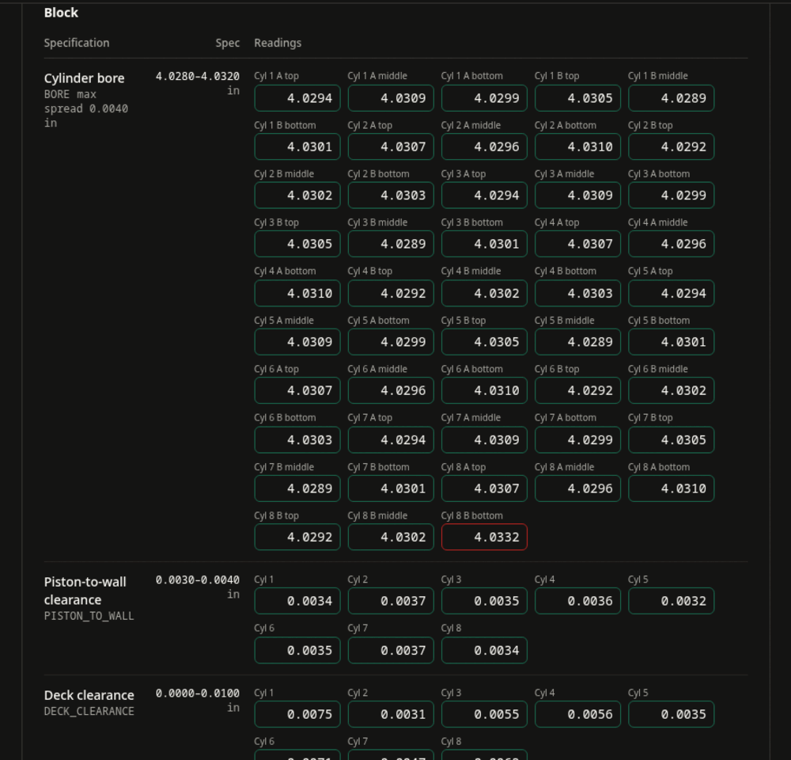
Task: Select the Cyl 8 B top bore reading
Action: tap(297, 537)
